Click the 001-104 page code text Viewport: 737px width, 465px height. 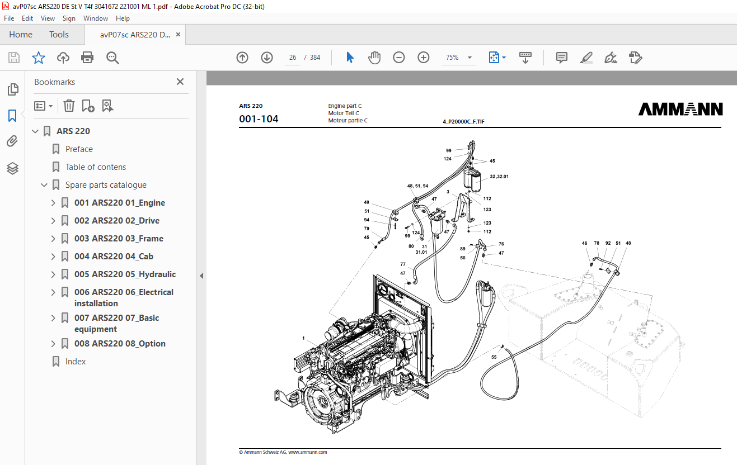[x=259, y=119]
